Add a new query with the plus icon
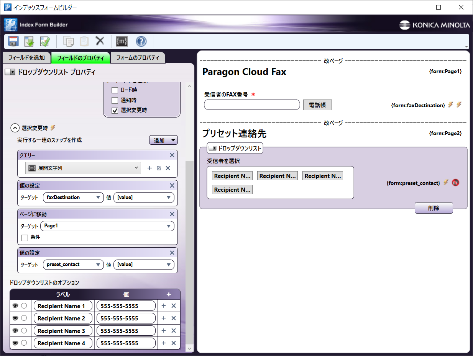The image size is (473, 356). click(x=149, y=168)
